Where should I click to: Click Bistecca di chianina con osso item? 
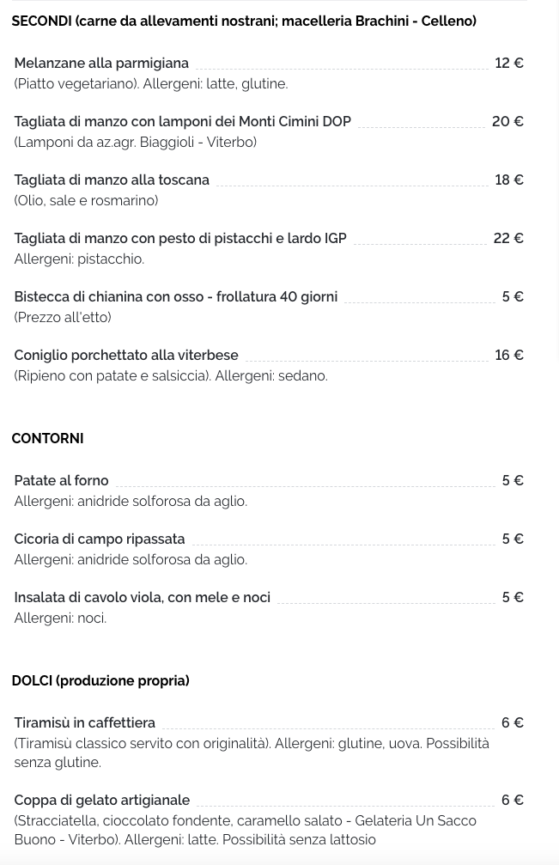(176, 297)
